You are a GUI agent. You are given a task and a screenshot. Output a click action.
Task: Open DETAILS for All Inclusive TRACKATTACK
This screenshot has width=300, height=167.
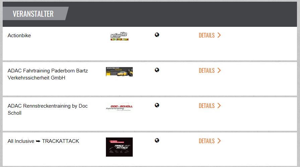tap(206, 141)
